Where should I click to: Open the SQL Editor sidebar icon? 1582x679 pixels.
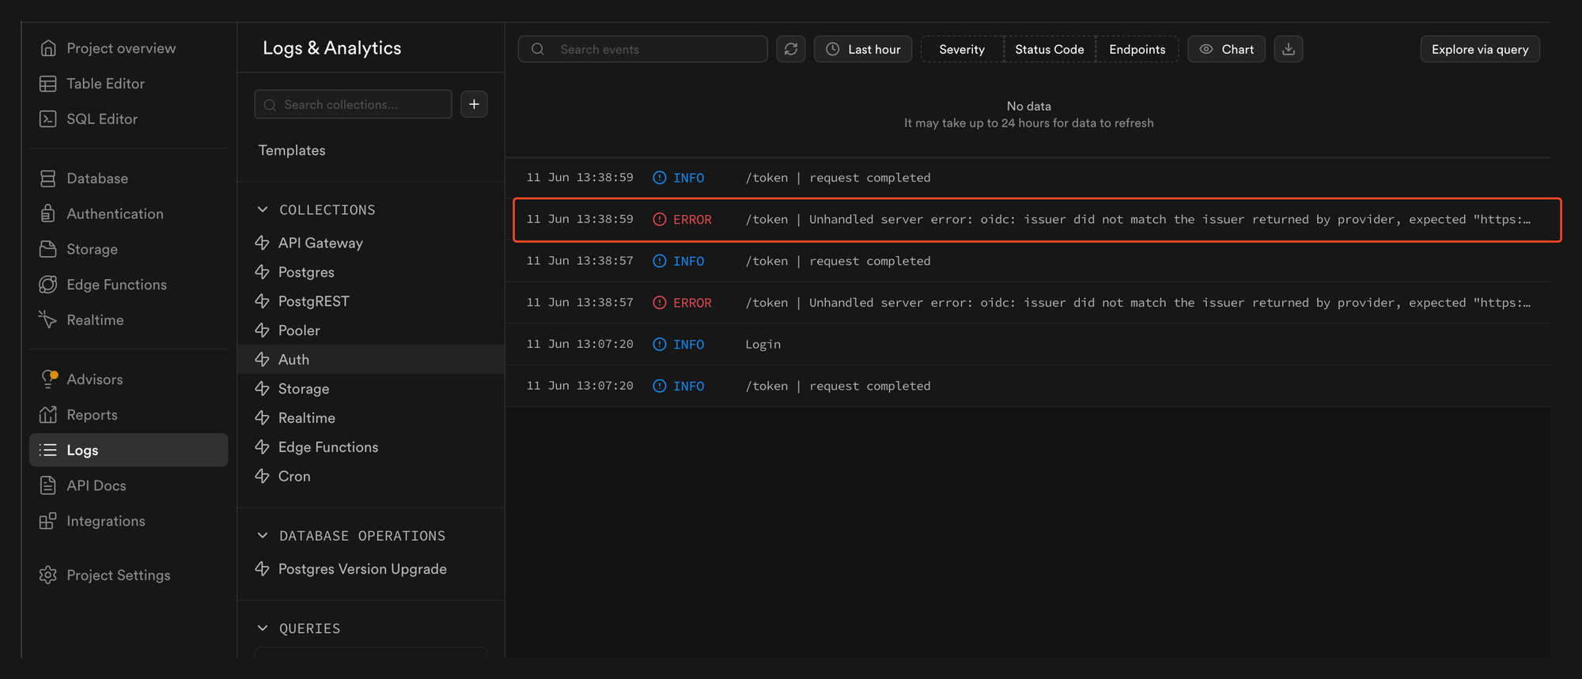(48, 119)
